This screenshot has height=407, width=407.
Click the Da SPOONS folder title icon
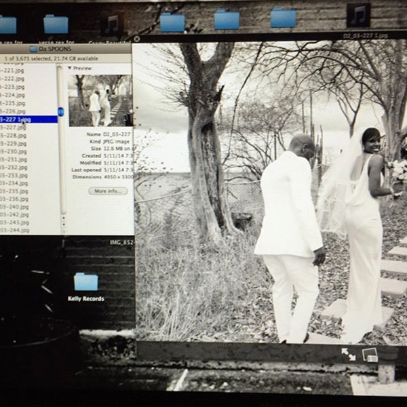[33, 49]
